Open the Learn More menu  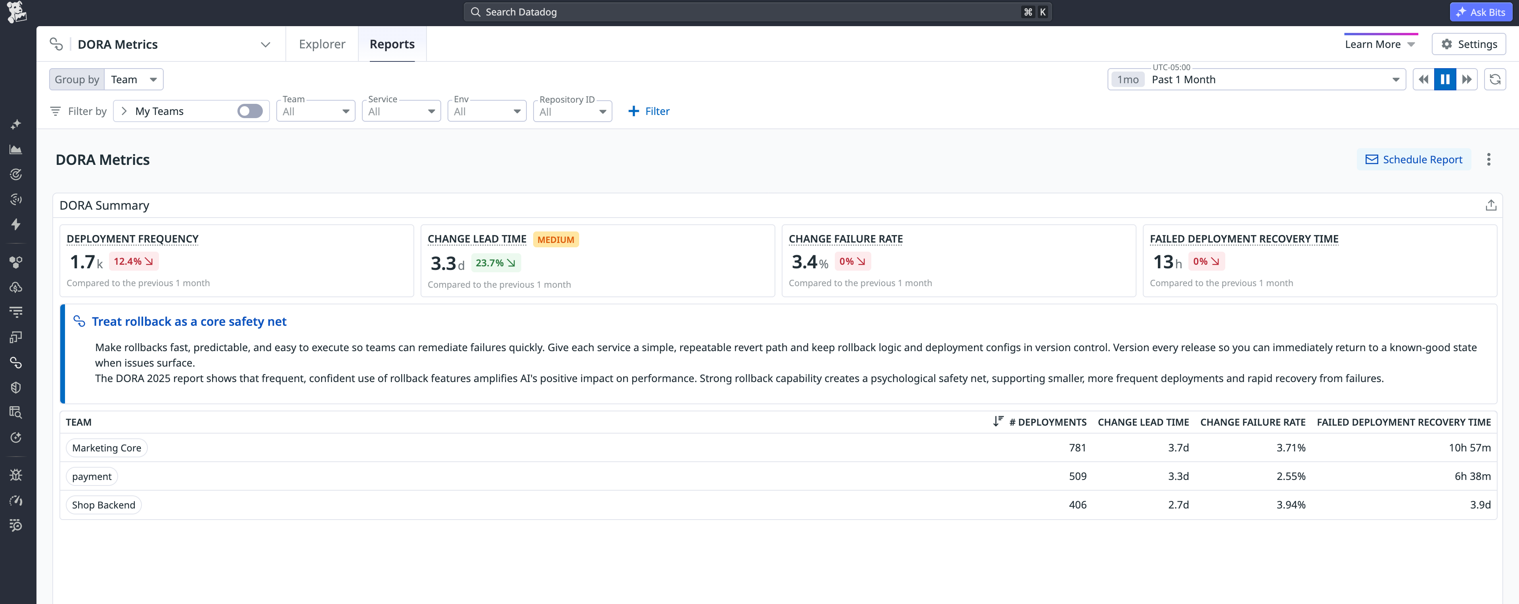pos(1380,44)
